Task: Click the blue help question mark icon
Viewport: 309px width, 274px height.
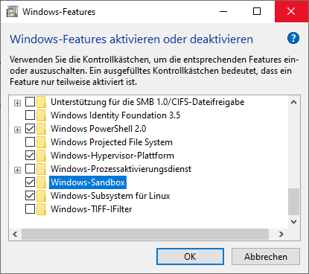Action: [x=293, y=38]
